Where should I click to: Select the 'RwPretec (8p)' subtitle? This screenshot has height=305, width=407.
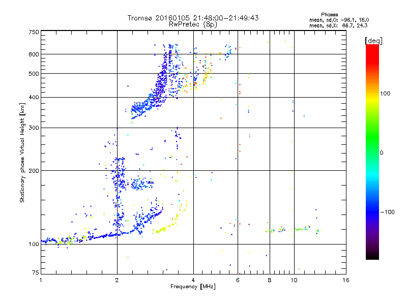coord(193,24)
